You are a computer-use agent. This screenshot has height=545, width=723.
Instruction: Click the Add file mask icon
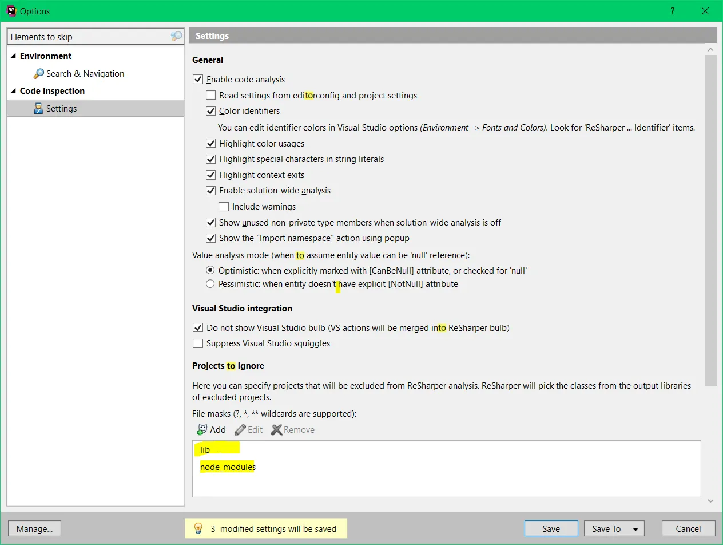[202, 429]
